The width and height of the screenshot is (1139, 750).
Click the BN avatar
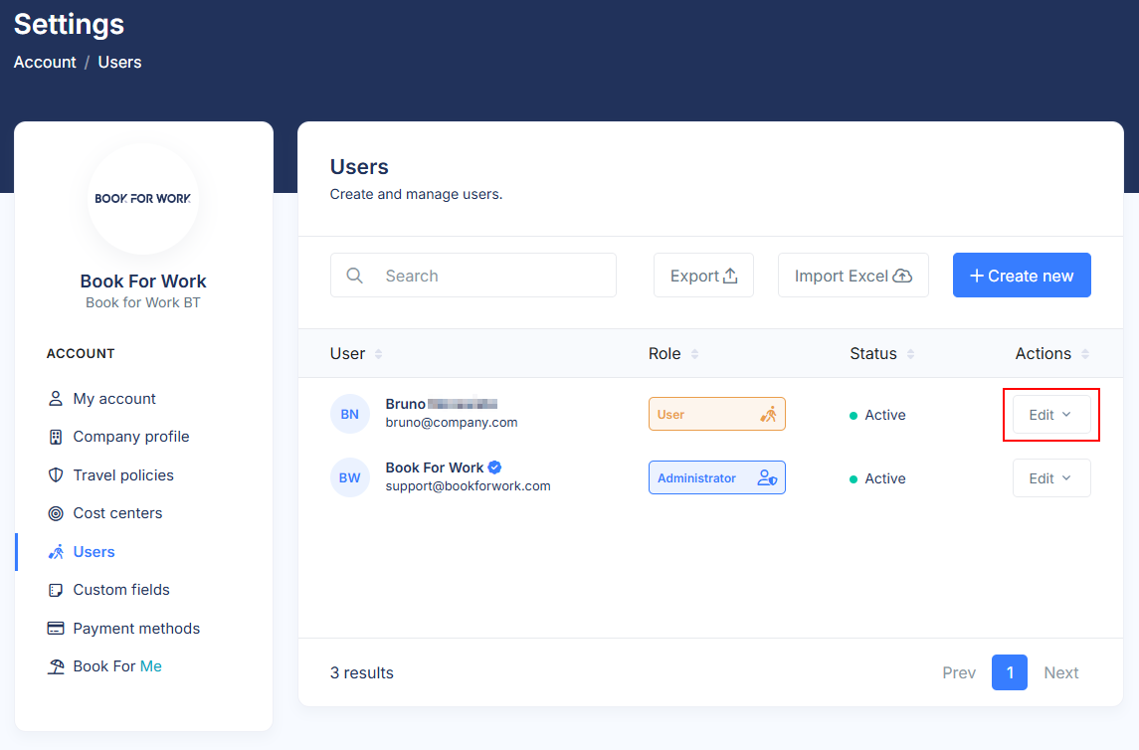pos(350,414)
